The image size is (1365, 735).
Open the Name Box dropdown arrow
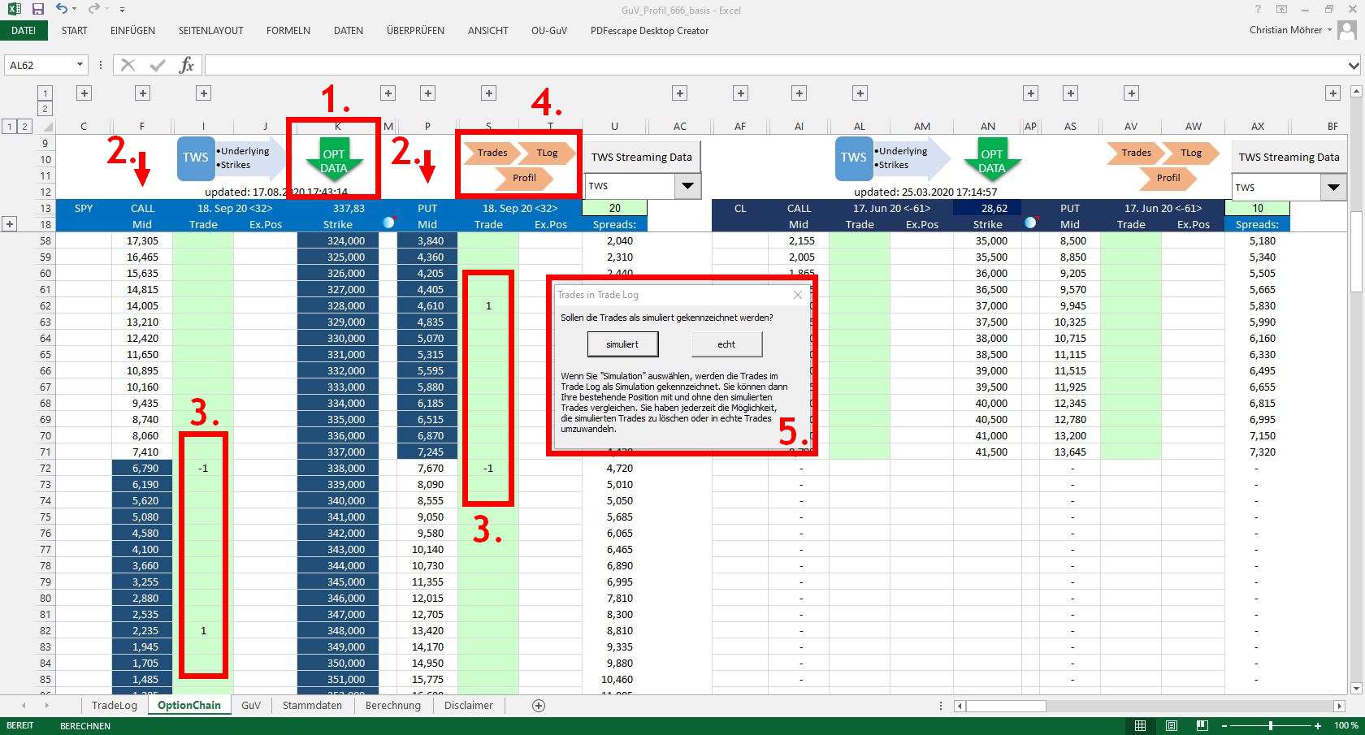click(79, 65)
